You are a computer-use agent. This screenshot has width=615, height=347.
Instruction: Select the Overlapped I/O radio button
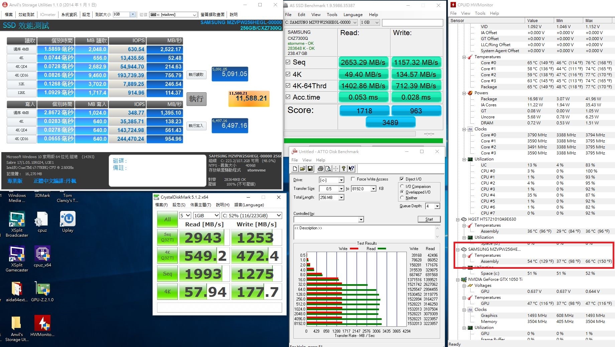[402, 192]
